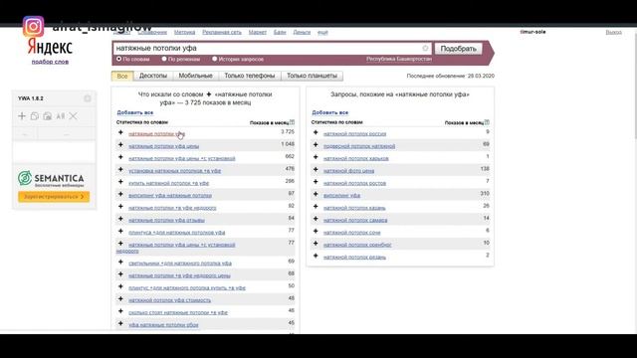637x358 pixels.
Task: Switch to the 'Десктопы' tab
Action: click(153, 76)
